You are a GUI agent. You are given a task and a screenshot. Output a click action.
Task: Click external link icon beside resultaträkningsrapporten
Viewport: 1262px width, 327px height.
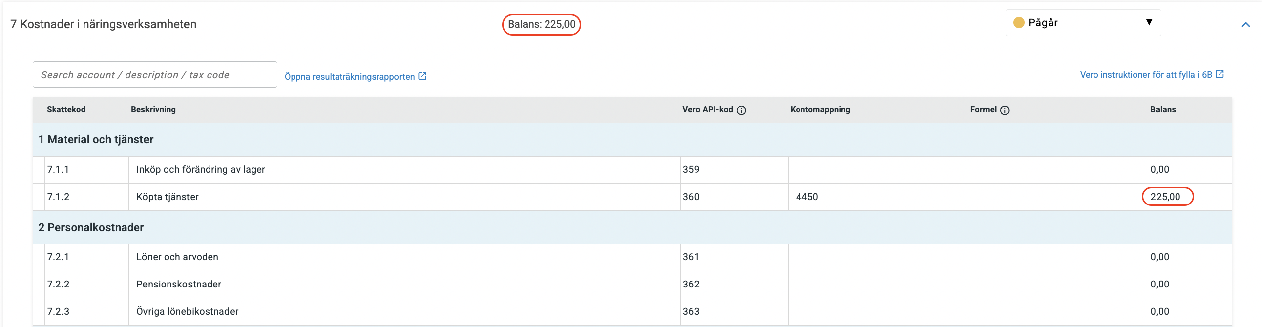coord(422,76)
